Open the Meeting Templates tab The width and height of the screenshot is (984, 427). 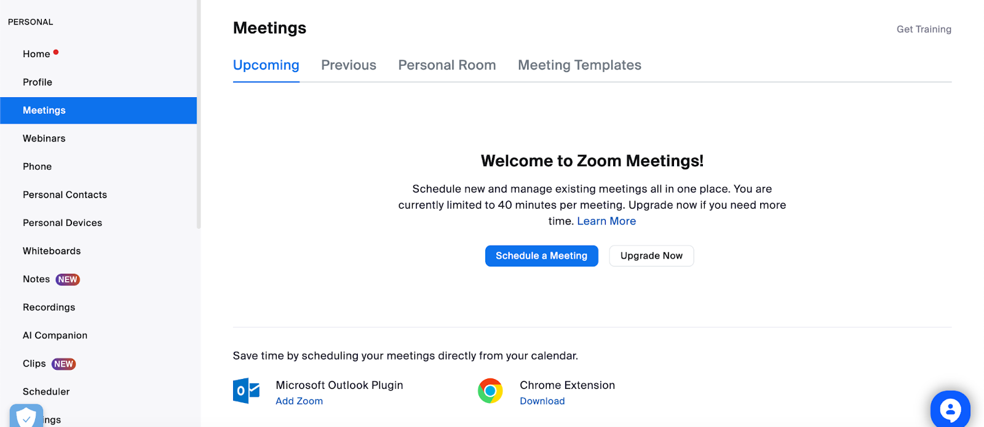(579, 65)
